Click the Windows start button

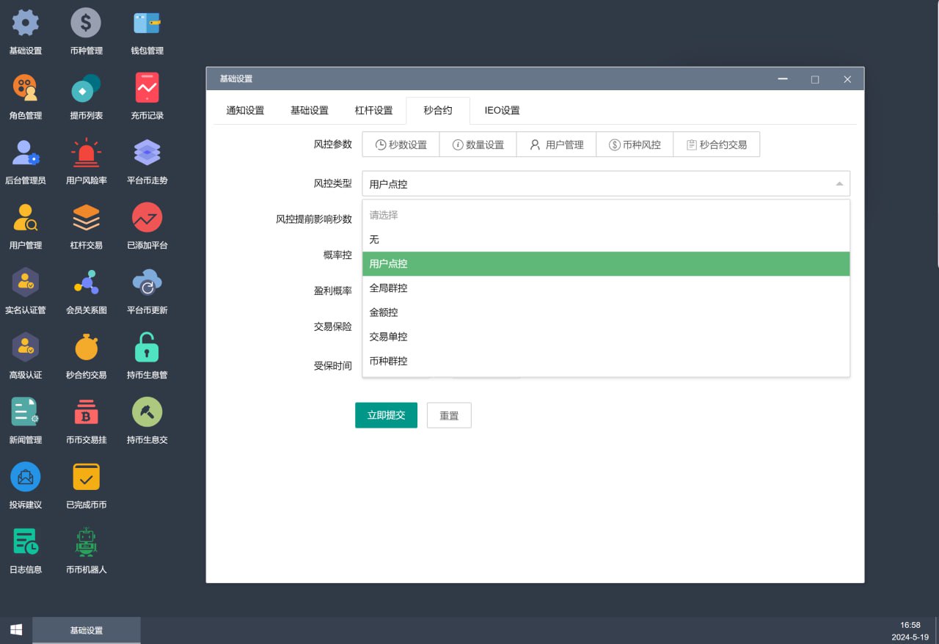pos(16,630)
